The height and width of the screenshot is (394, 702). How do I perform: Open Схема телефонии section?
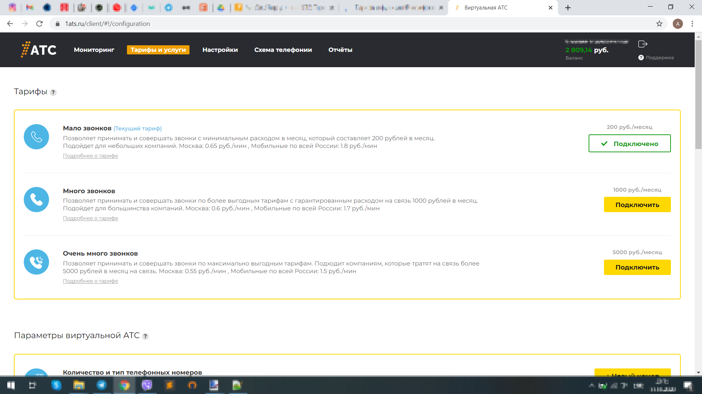283,50
